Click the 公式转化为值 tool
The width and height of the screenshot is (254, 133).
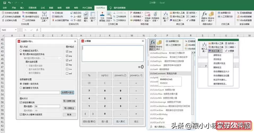tap(9, 20)
